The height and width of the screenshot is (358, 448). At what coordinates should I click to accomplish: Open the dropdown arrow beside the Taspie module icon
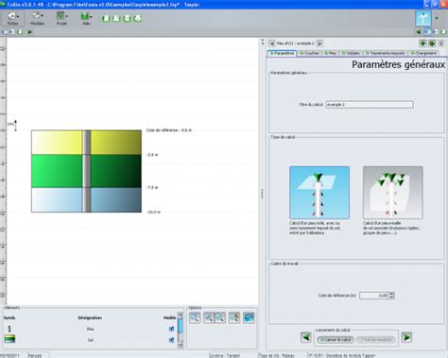click(437, 18)
